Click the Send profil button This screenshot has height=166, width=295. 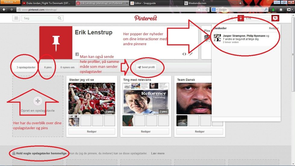tap(146, 67)
